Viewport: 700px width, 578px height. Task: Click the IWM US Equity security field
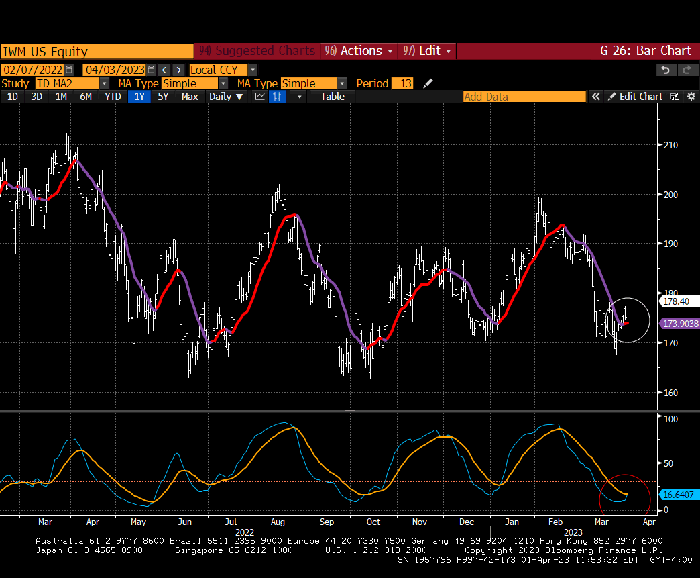point(97,52)
